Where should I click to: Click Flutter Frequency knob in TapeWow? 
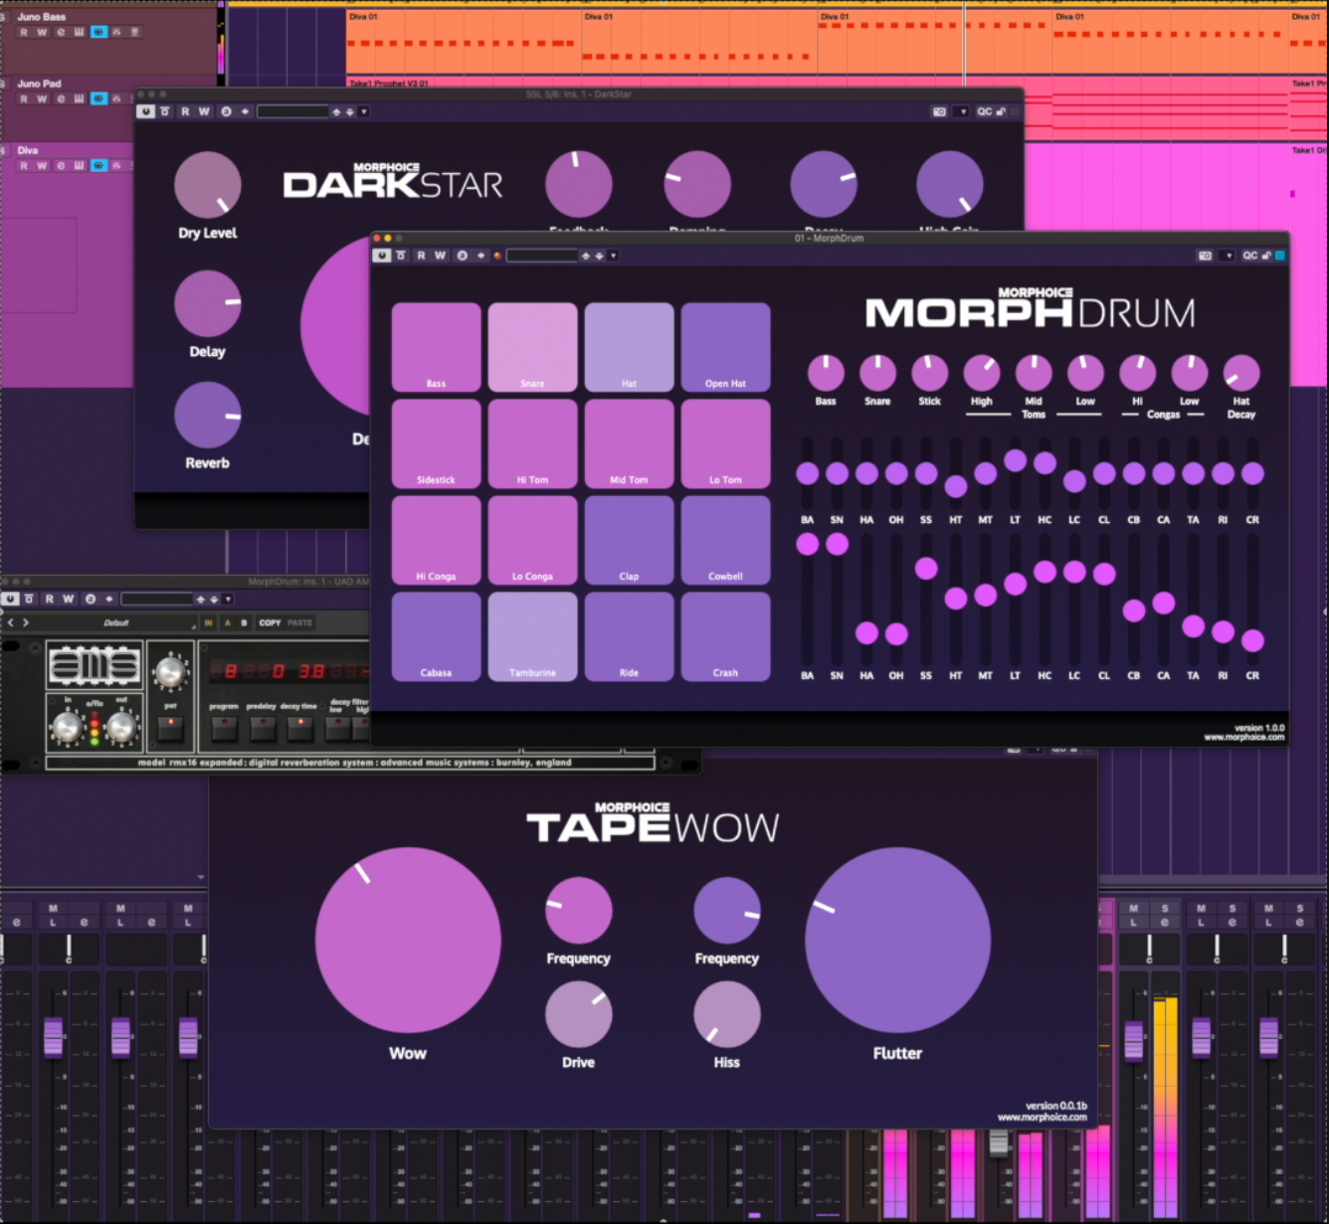[x=726, y=910]
